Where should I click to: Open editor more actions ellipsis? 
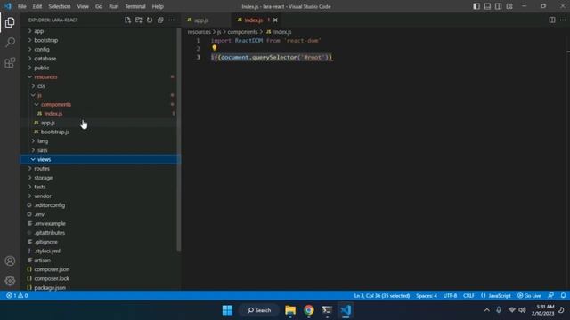[563, 20]
